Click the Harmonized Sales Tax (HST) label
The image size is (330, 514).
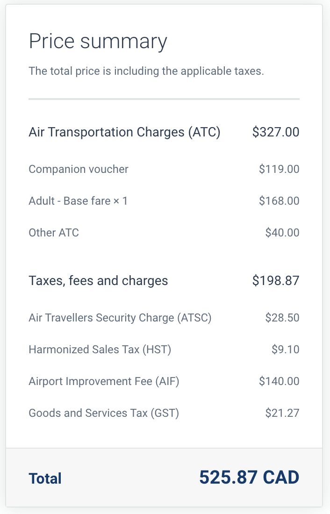(x=100, y=350)
